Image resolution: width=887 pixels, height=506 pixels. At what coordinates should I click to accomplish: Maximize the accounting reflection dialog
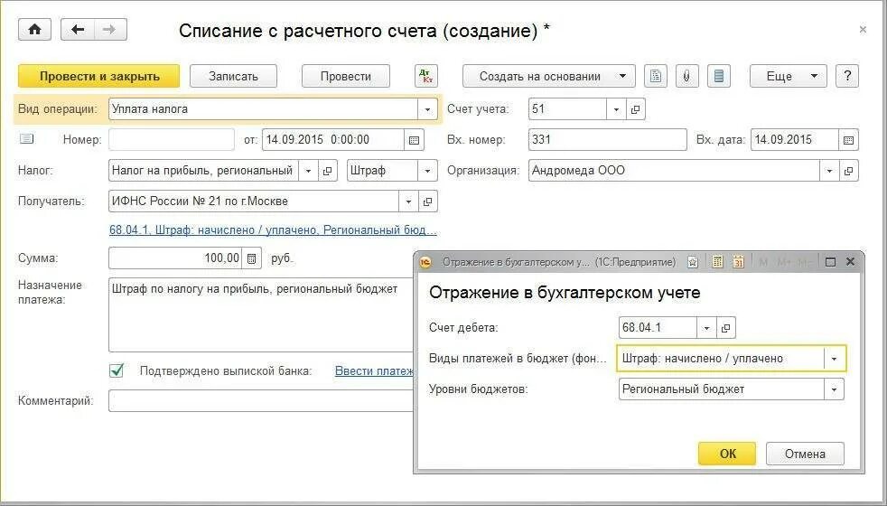pos(830,261)
